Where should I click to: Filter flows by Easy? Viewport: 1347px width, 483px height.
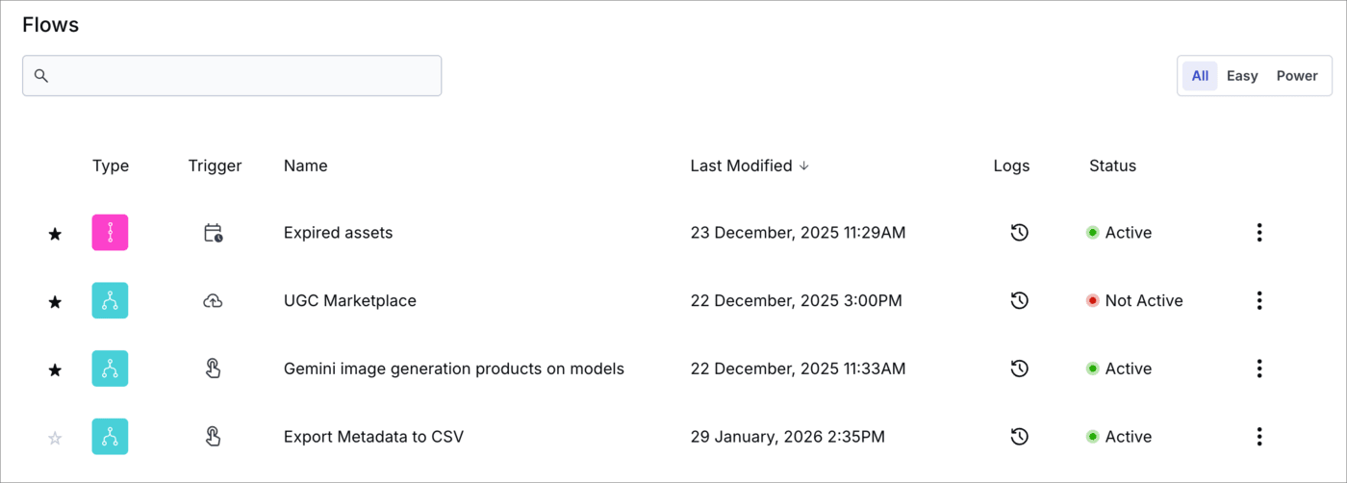click(x=1241, y=76)
